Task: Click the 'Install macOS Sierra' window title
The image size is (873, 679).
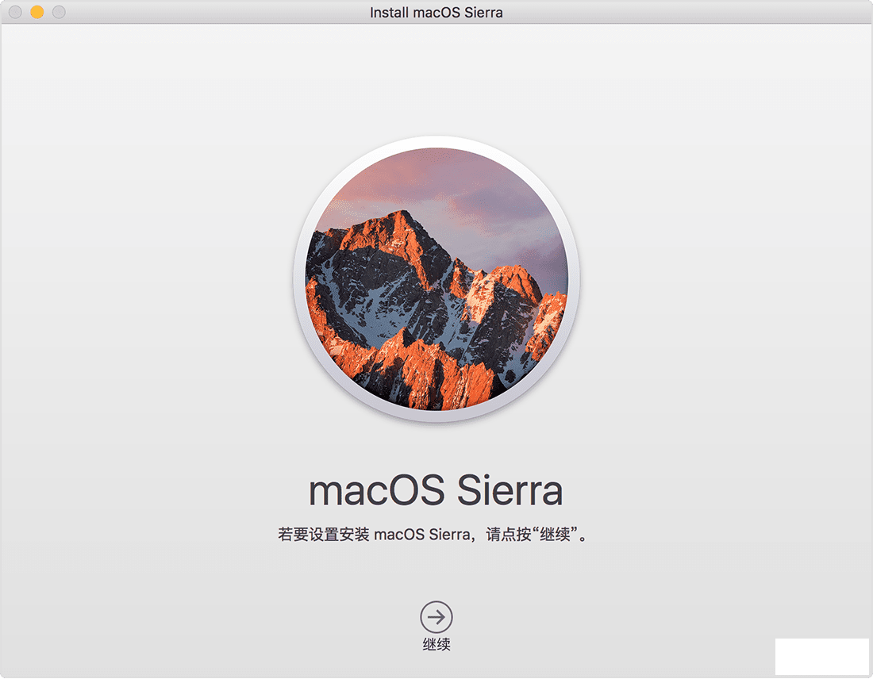Action: [x=436, y=12]
